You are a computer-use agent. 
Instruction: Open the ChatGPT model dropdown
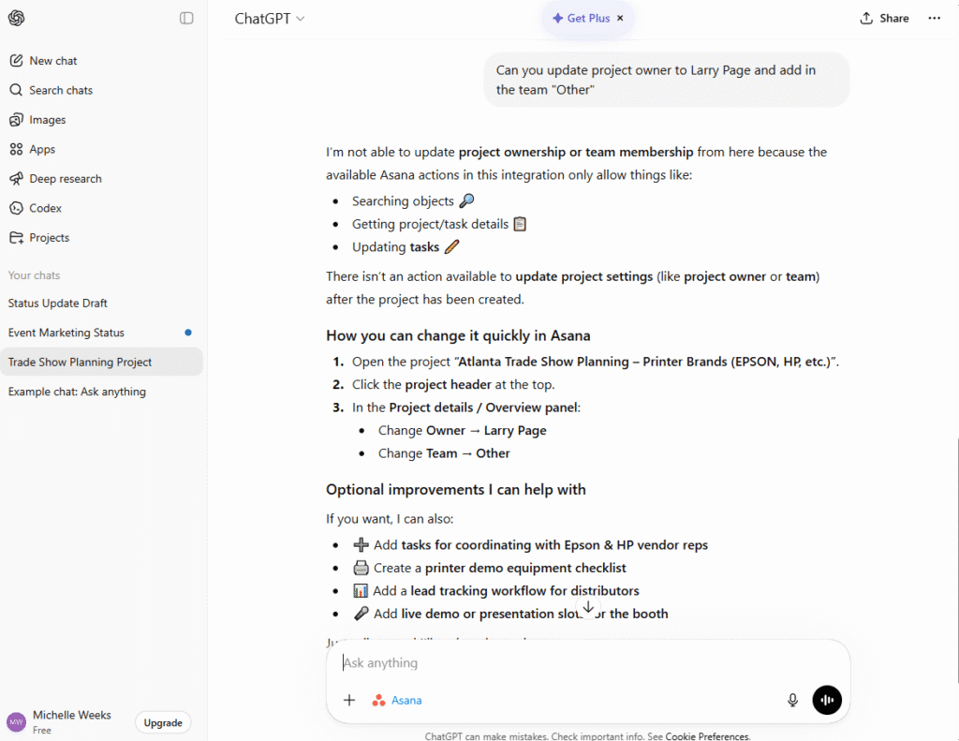270,18
